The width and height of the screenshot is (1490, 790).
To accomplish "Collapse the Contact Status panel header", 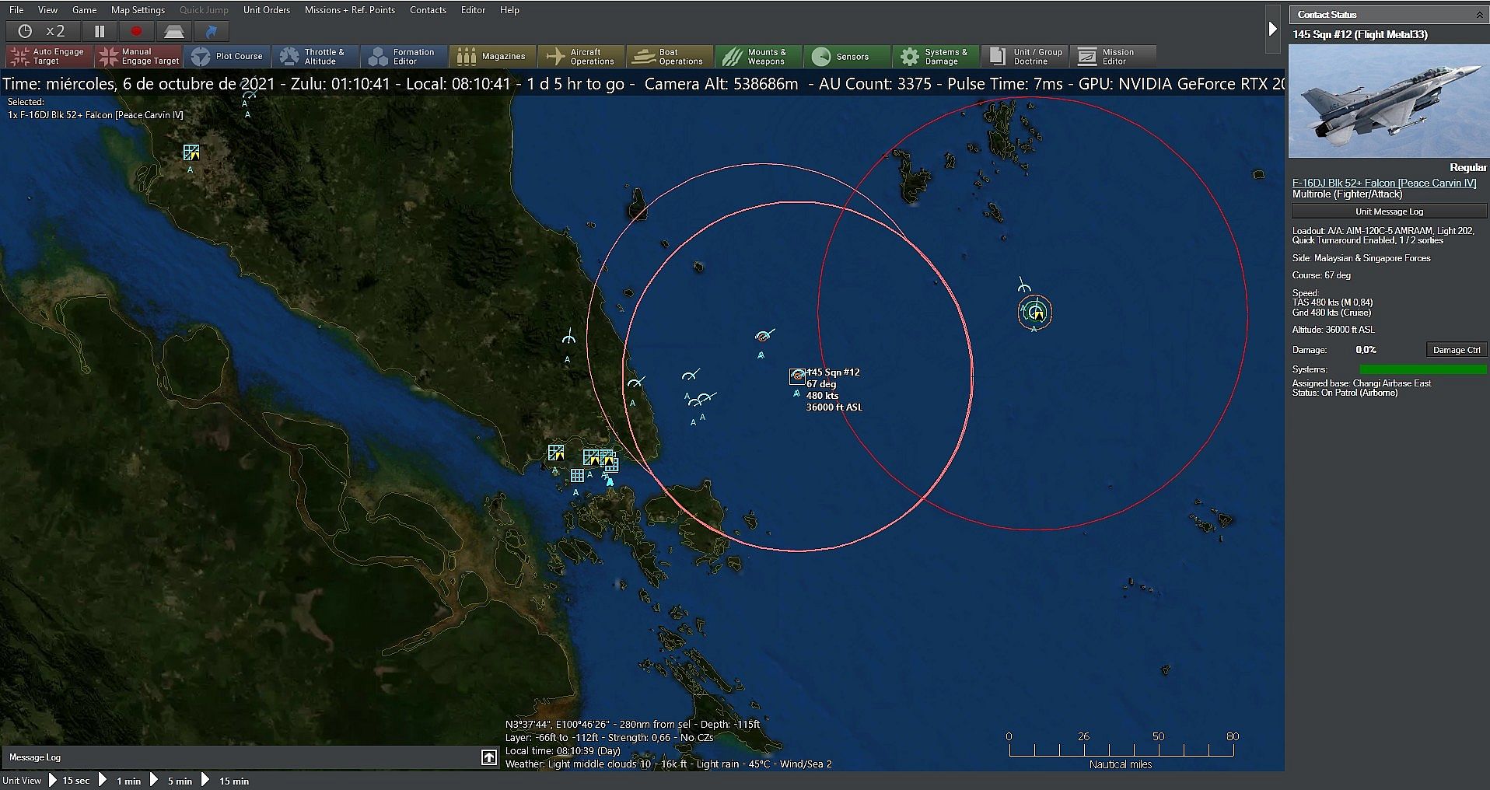I will (x=1478, y=15).
